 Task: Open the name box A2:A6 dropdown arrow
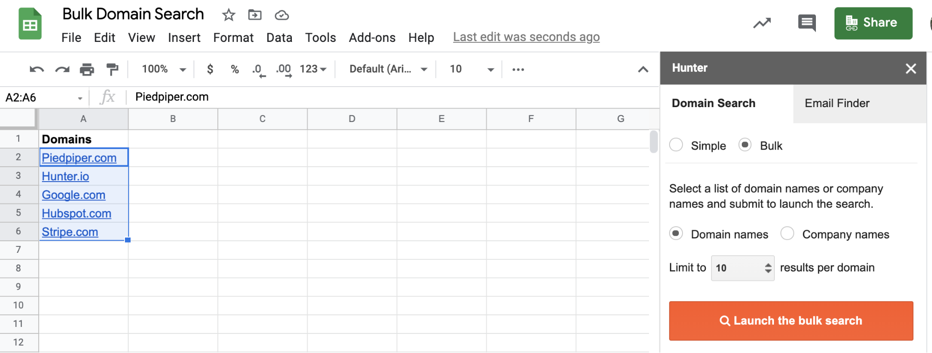pos(80,98)
